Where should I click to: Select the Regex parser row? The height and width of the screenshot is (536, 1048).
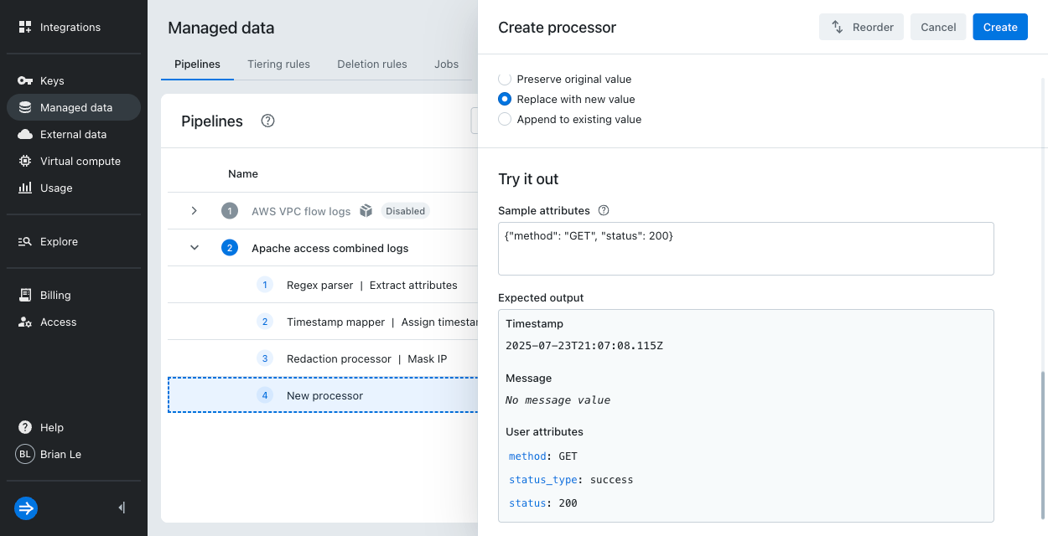tap(323, 285)
